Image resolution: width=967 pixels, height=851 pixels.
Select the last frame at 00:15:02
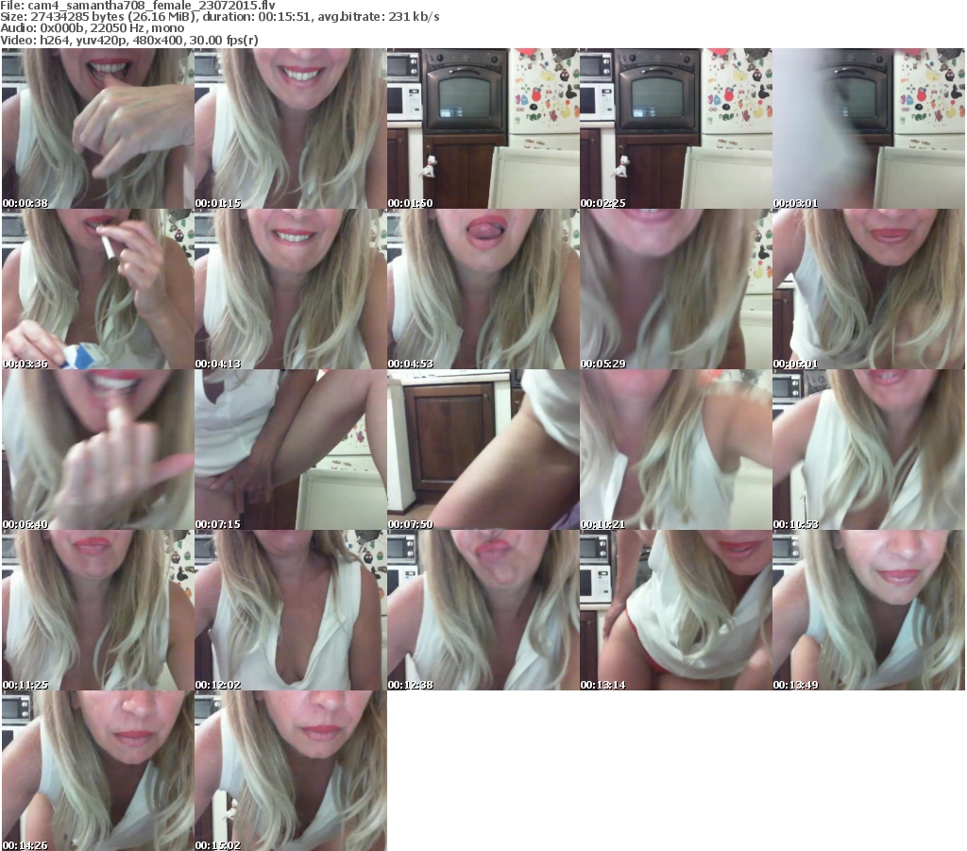289,771
